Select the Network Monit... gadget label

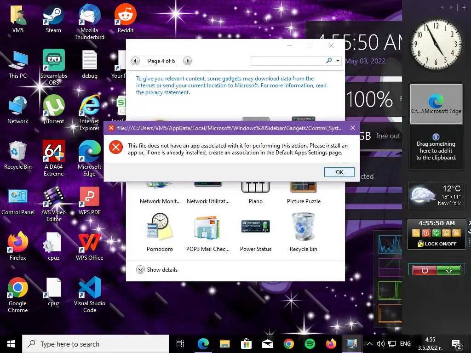point(160,201)
